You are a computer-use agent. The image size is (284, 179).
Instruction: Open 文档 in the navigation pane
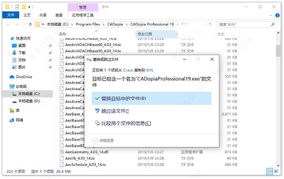pos(22,60)
